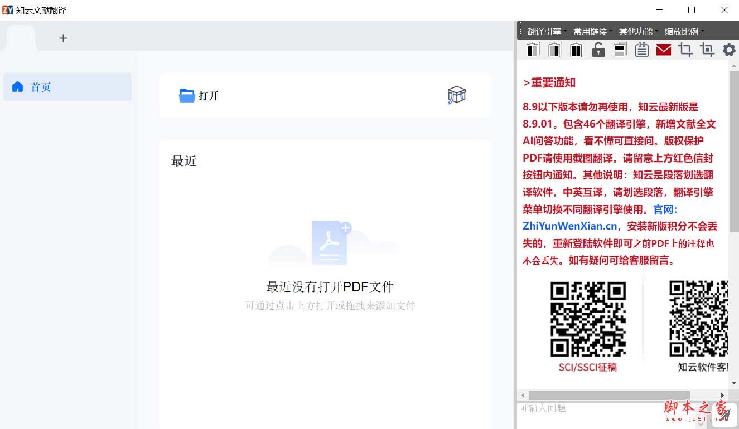Open the notepad icon in the toolbar
739x429 pixels.
(x=642, y=50)
